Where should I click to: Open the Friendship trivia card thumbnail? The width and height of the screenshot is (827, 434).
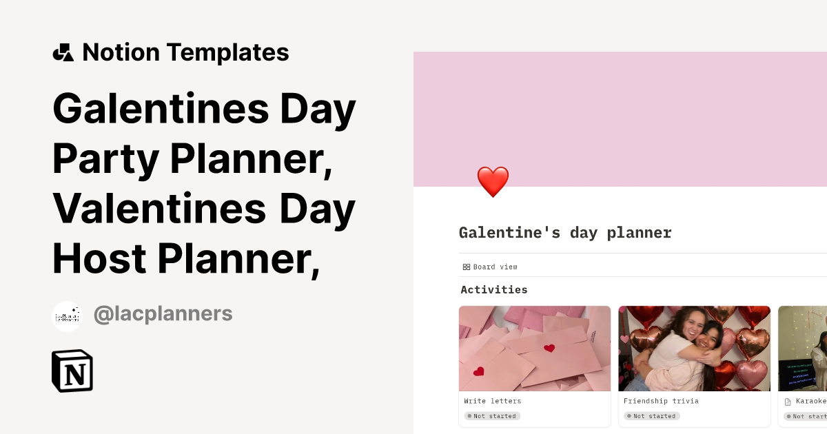pyautogui.click(x=694, y=348)
